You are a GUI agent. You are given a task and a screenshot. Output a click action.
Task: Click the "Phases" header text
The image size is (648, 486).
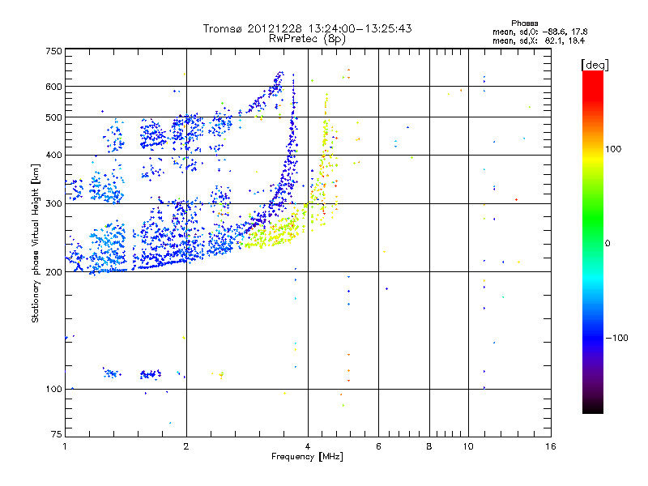click(524, 23)
